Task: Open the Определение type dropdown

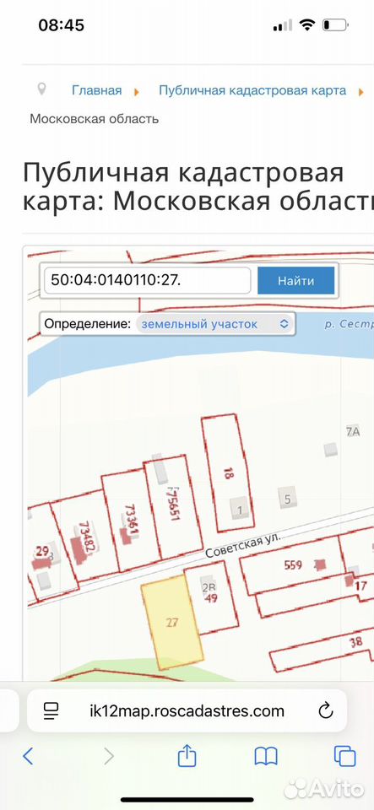Action: point(215,324)
